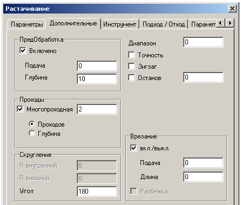The image size is (241, 205).
Task: Click the Диапазон input field
Action: 203,42
